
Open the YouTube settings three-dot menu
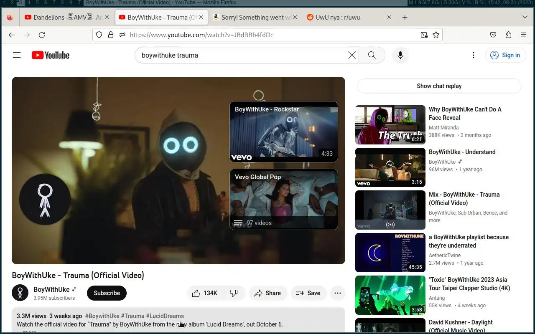pos(473,55)
